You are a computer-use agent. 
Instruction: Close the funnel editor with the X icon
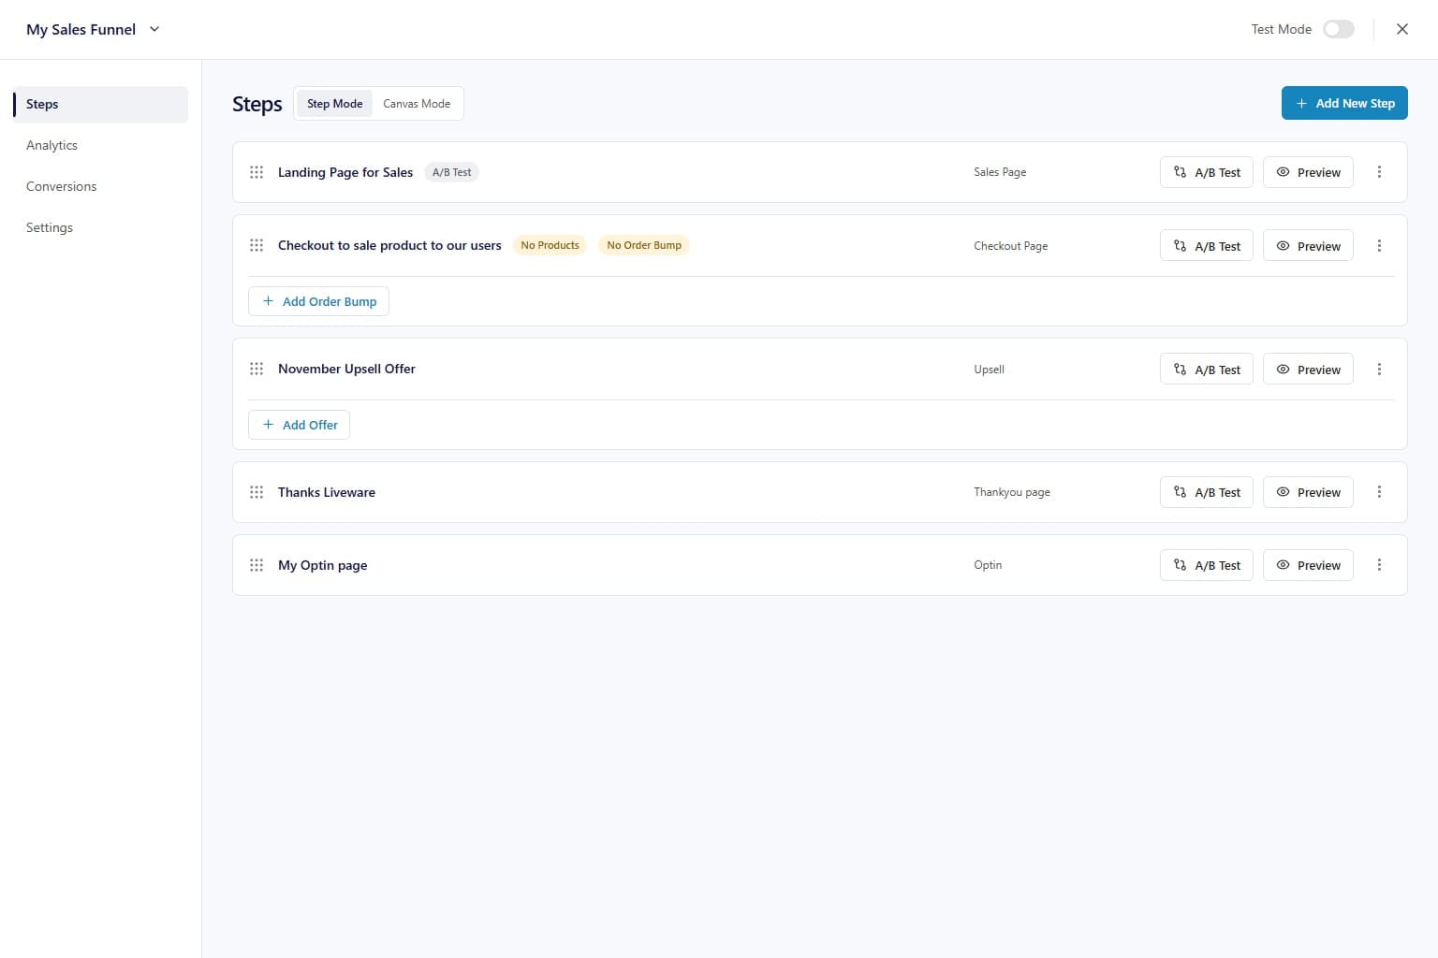[x=1402, y=29]
